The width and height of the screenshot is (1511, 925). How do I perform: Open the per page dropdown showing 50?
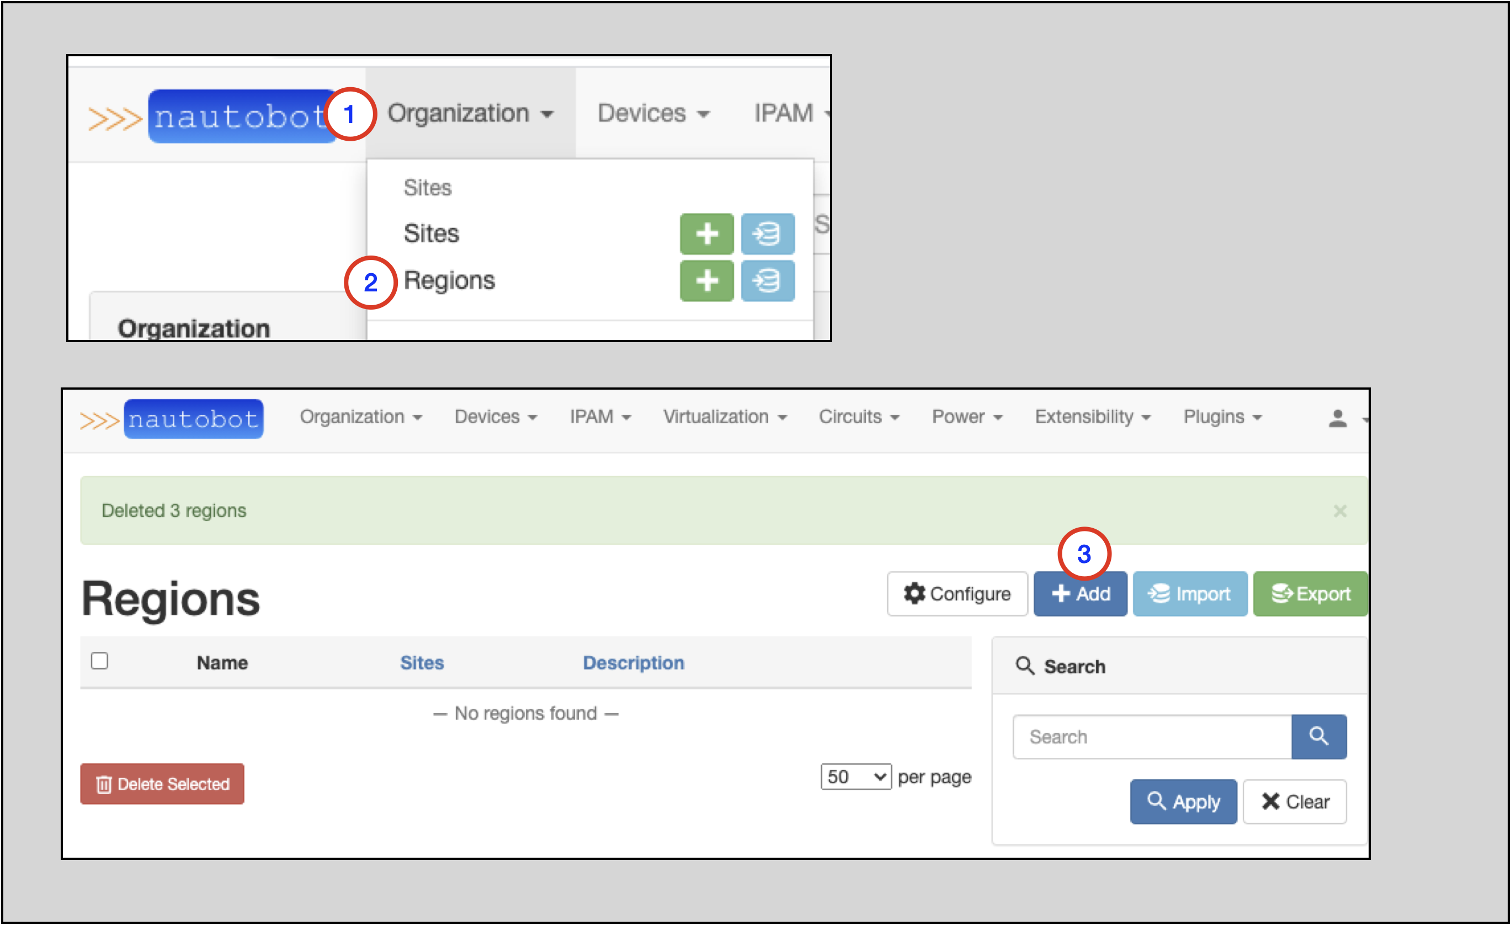[855, 777]
